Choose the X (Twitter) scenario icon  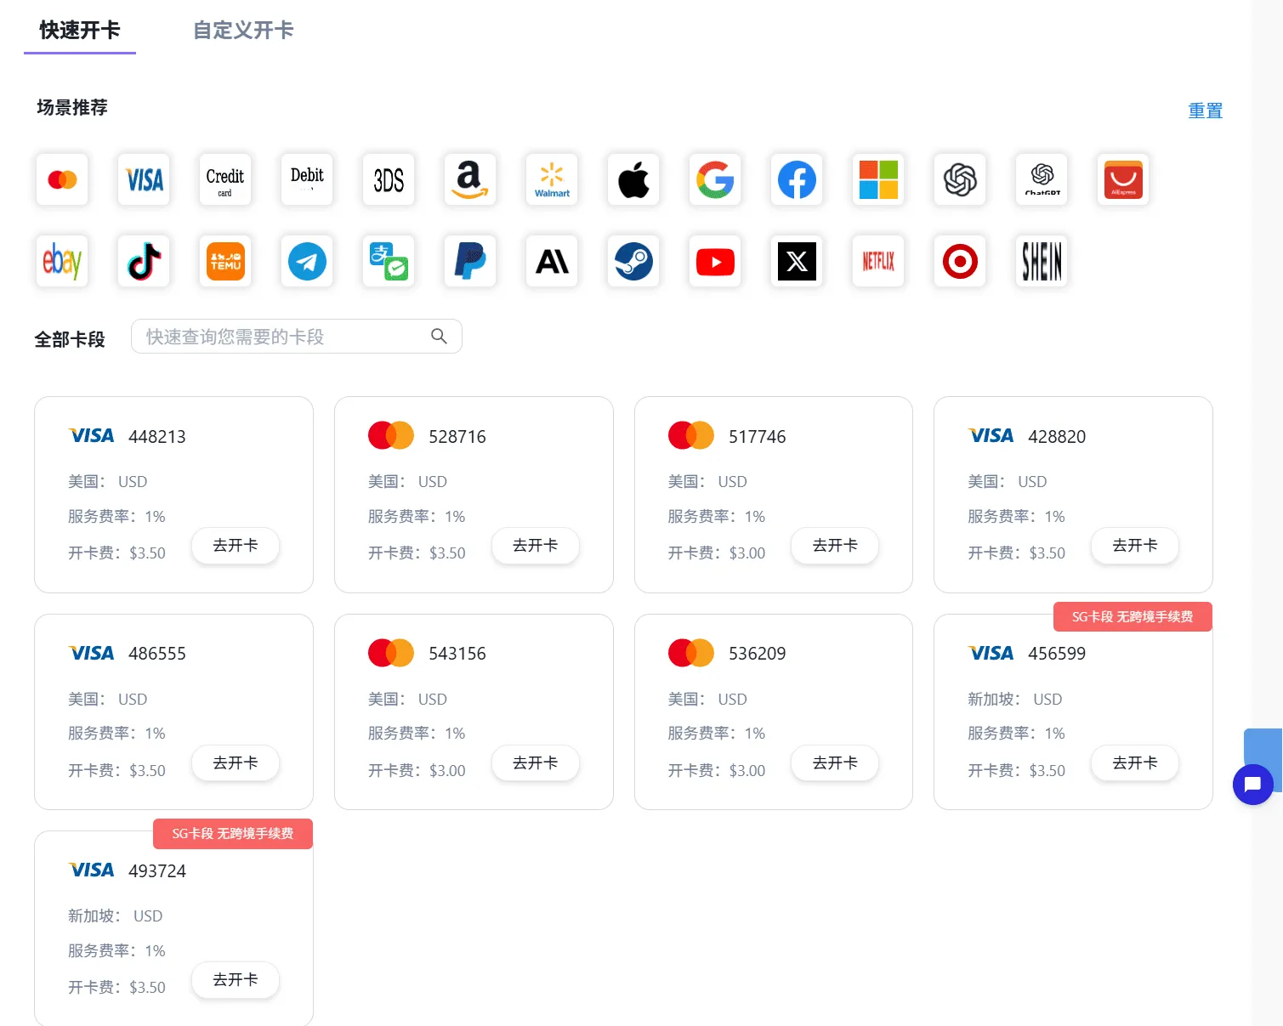(797, 261)
